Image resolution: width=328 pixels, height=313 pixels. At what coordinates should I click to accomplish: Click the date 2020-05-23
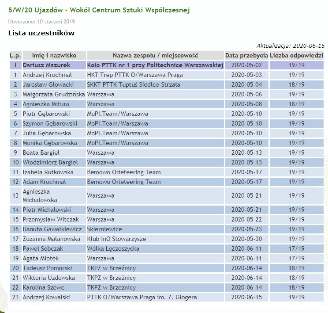pyautogui.click(x=246, y=229)
